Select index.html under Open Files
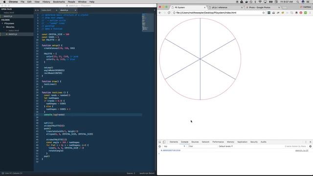The width and height of the screenshot is (313, 176). 9,13
